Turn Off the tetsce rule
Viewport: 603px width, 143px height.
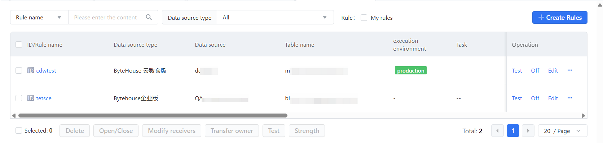(535, 98)
